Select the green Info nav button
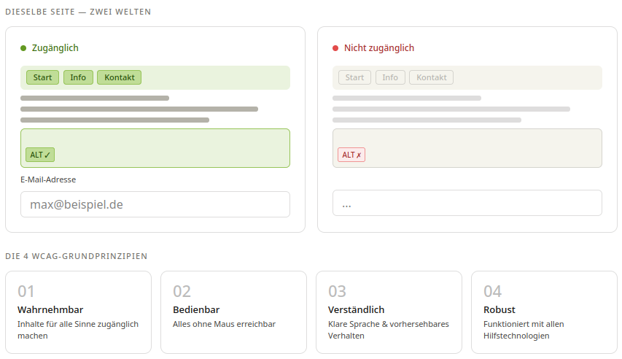This screenshot has width=622, height=359. click(x=78, y=77)
